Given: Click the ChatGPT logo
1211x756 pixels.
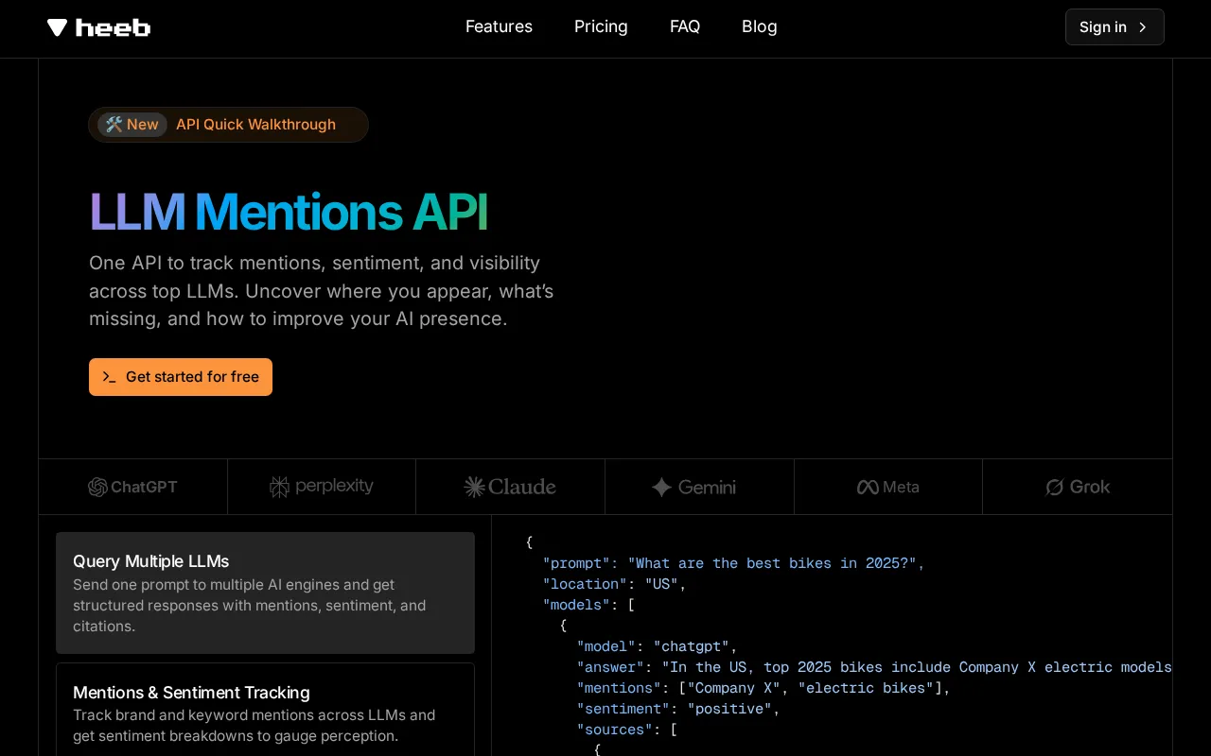Looking at the screenshot, I should point(132,487).
